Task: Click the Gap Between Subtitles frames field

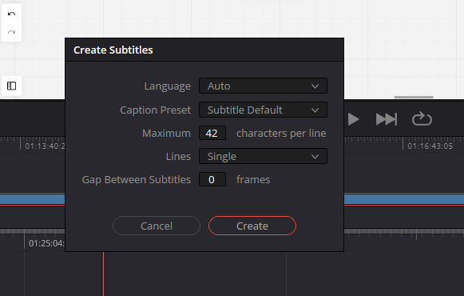Action: click(212, 179)
